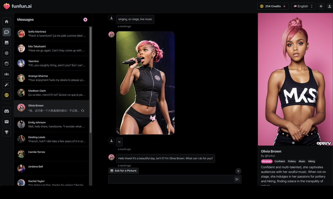Open Jordana Bell conversation
The width and height of the screenshot is (333, 199).
click(x=52, y=169)
